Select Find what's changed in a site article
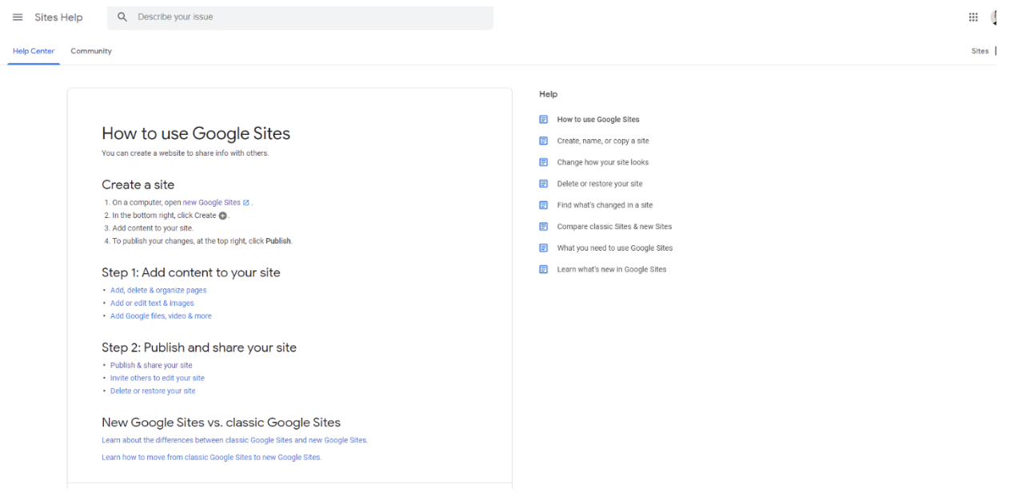1022x500 pixels. [x=605, y=205]
